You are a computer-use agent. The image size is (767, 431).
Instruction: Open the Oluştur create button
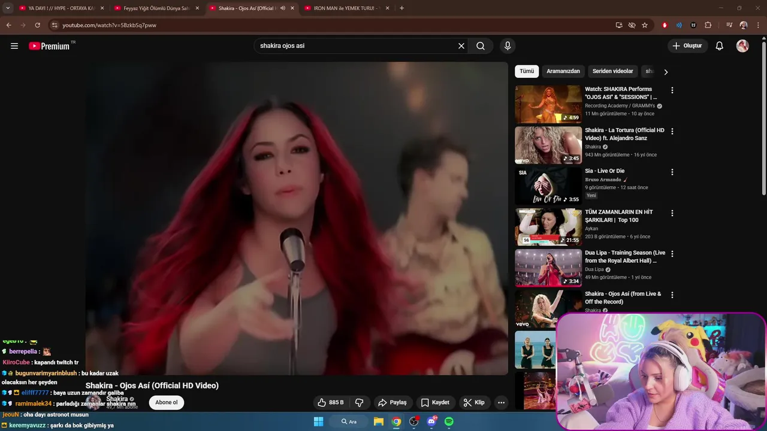(687, 46)
